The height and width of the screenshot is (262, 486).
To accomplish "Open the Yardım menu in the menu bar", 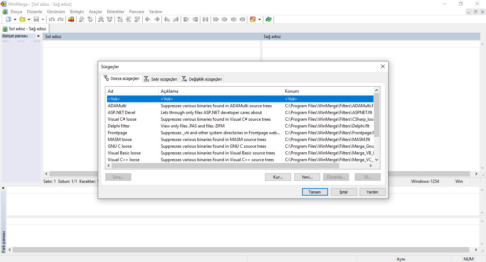I will point(155,12).
